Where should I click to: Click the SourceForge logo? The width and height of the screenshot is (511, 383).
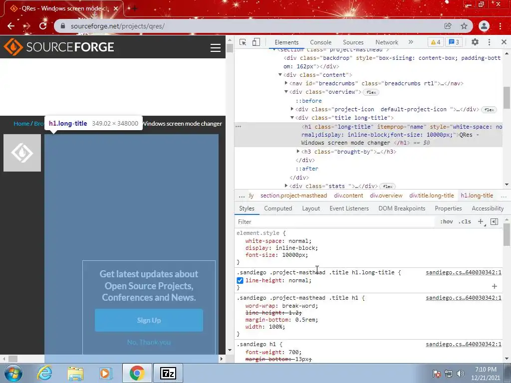pyautogui.click(x=59, y=47)
